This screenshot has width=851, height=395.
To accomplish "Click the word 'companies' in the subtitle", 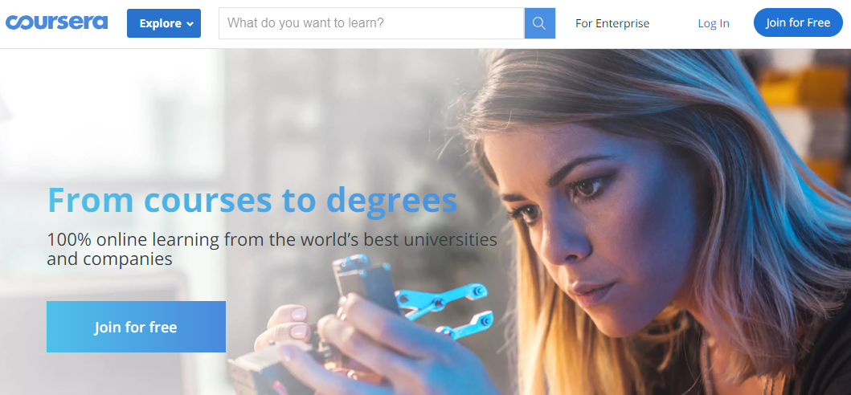I will pyautogui.click(x=128, y=259).
